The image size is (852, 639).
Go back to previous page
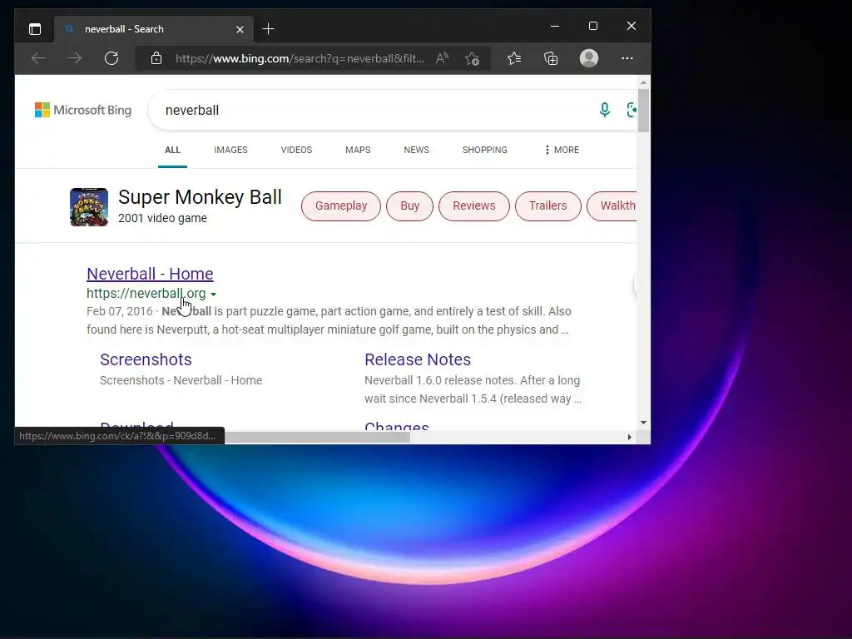(38, 58)
